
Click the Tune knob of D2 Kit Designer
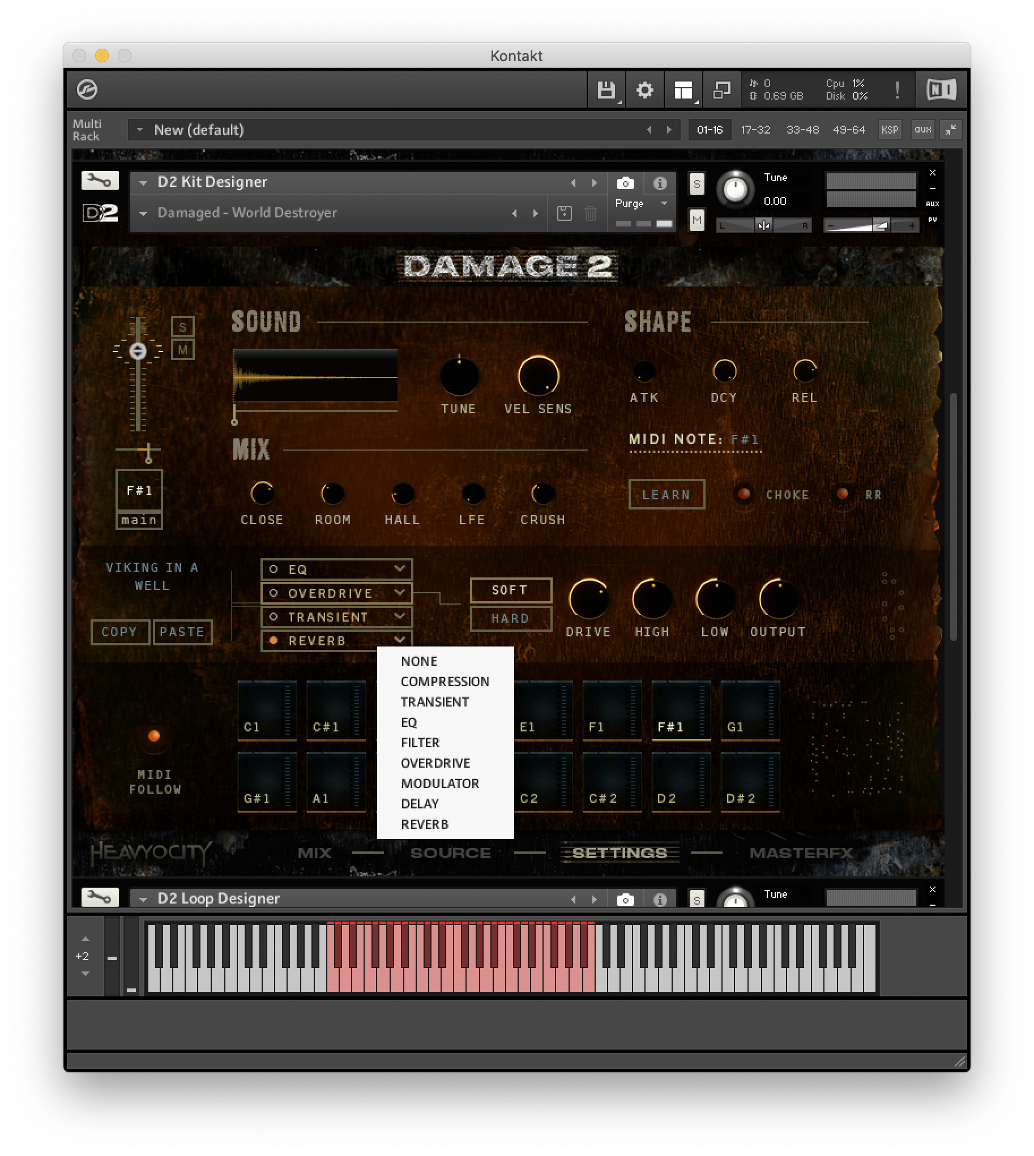pyautogui.click(x=735, y=190)
